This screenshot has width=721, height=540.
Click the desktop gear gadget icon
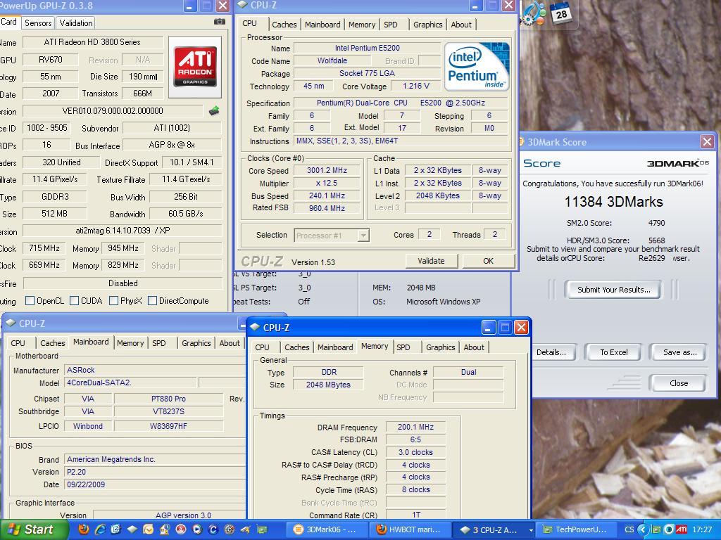[x=534, y=14]
